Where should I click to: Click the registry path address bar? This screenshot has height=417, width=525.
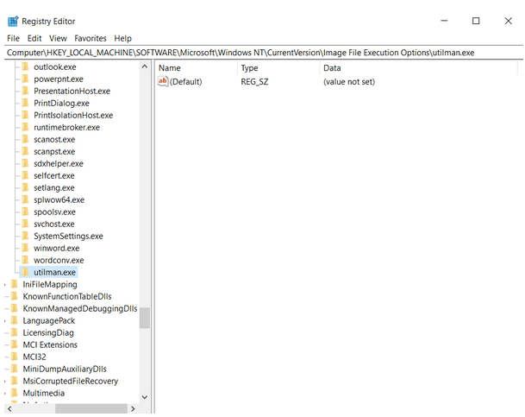pyautogui.click(x=263, y=53)
